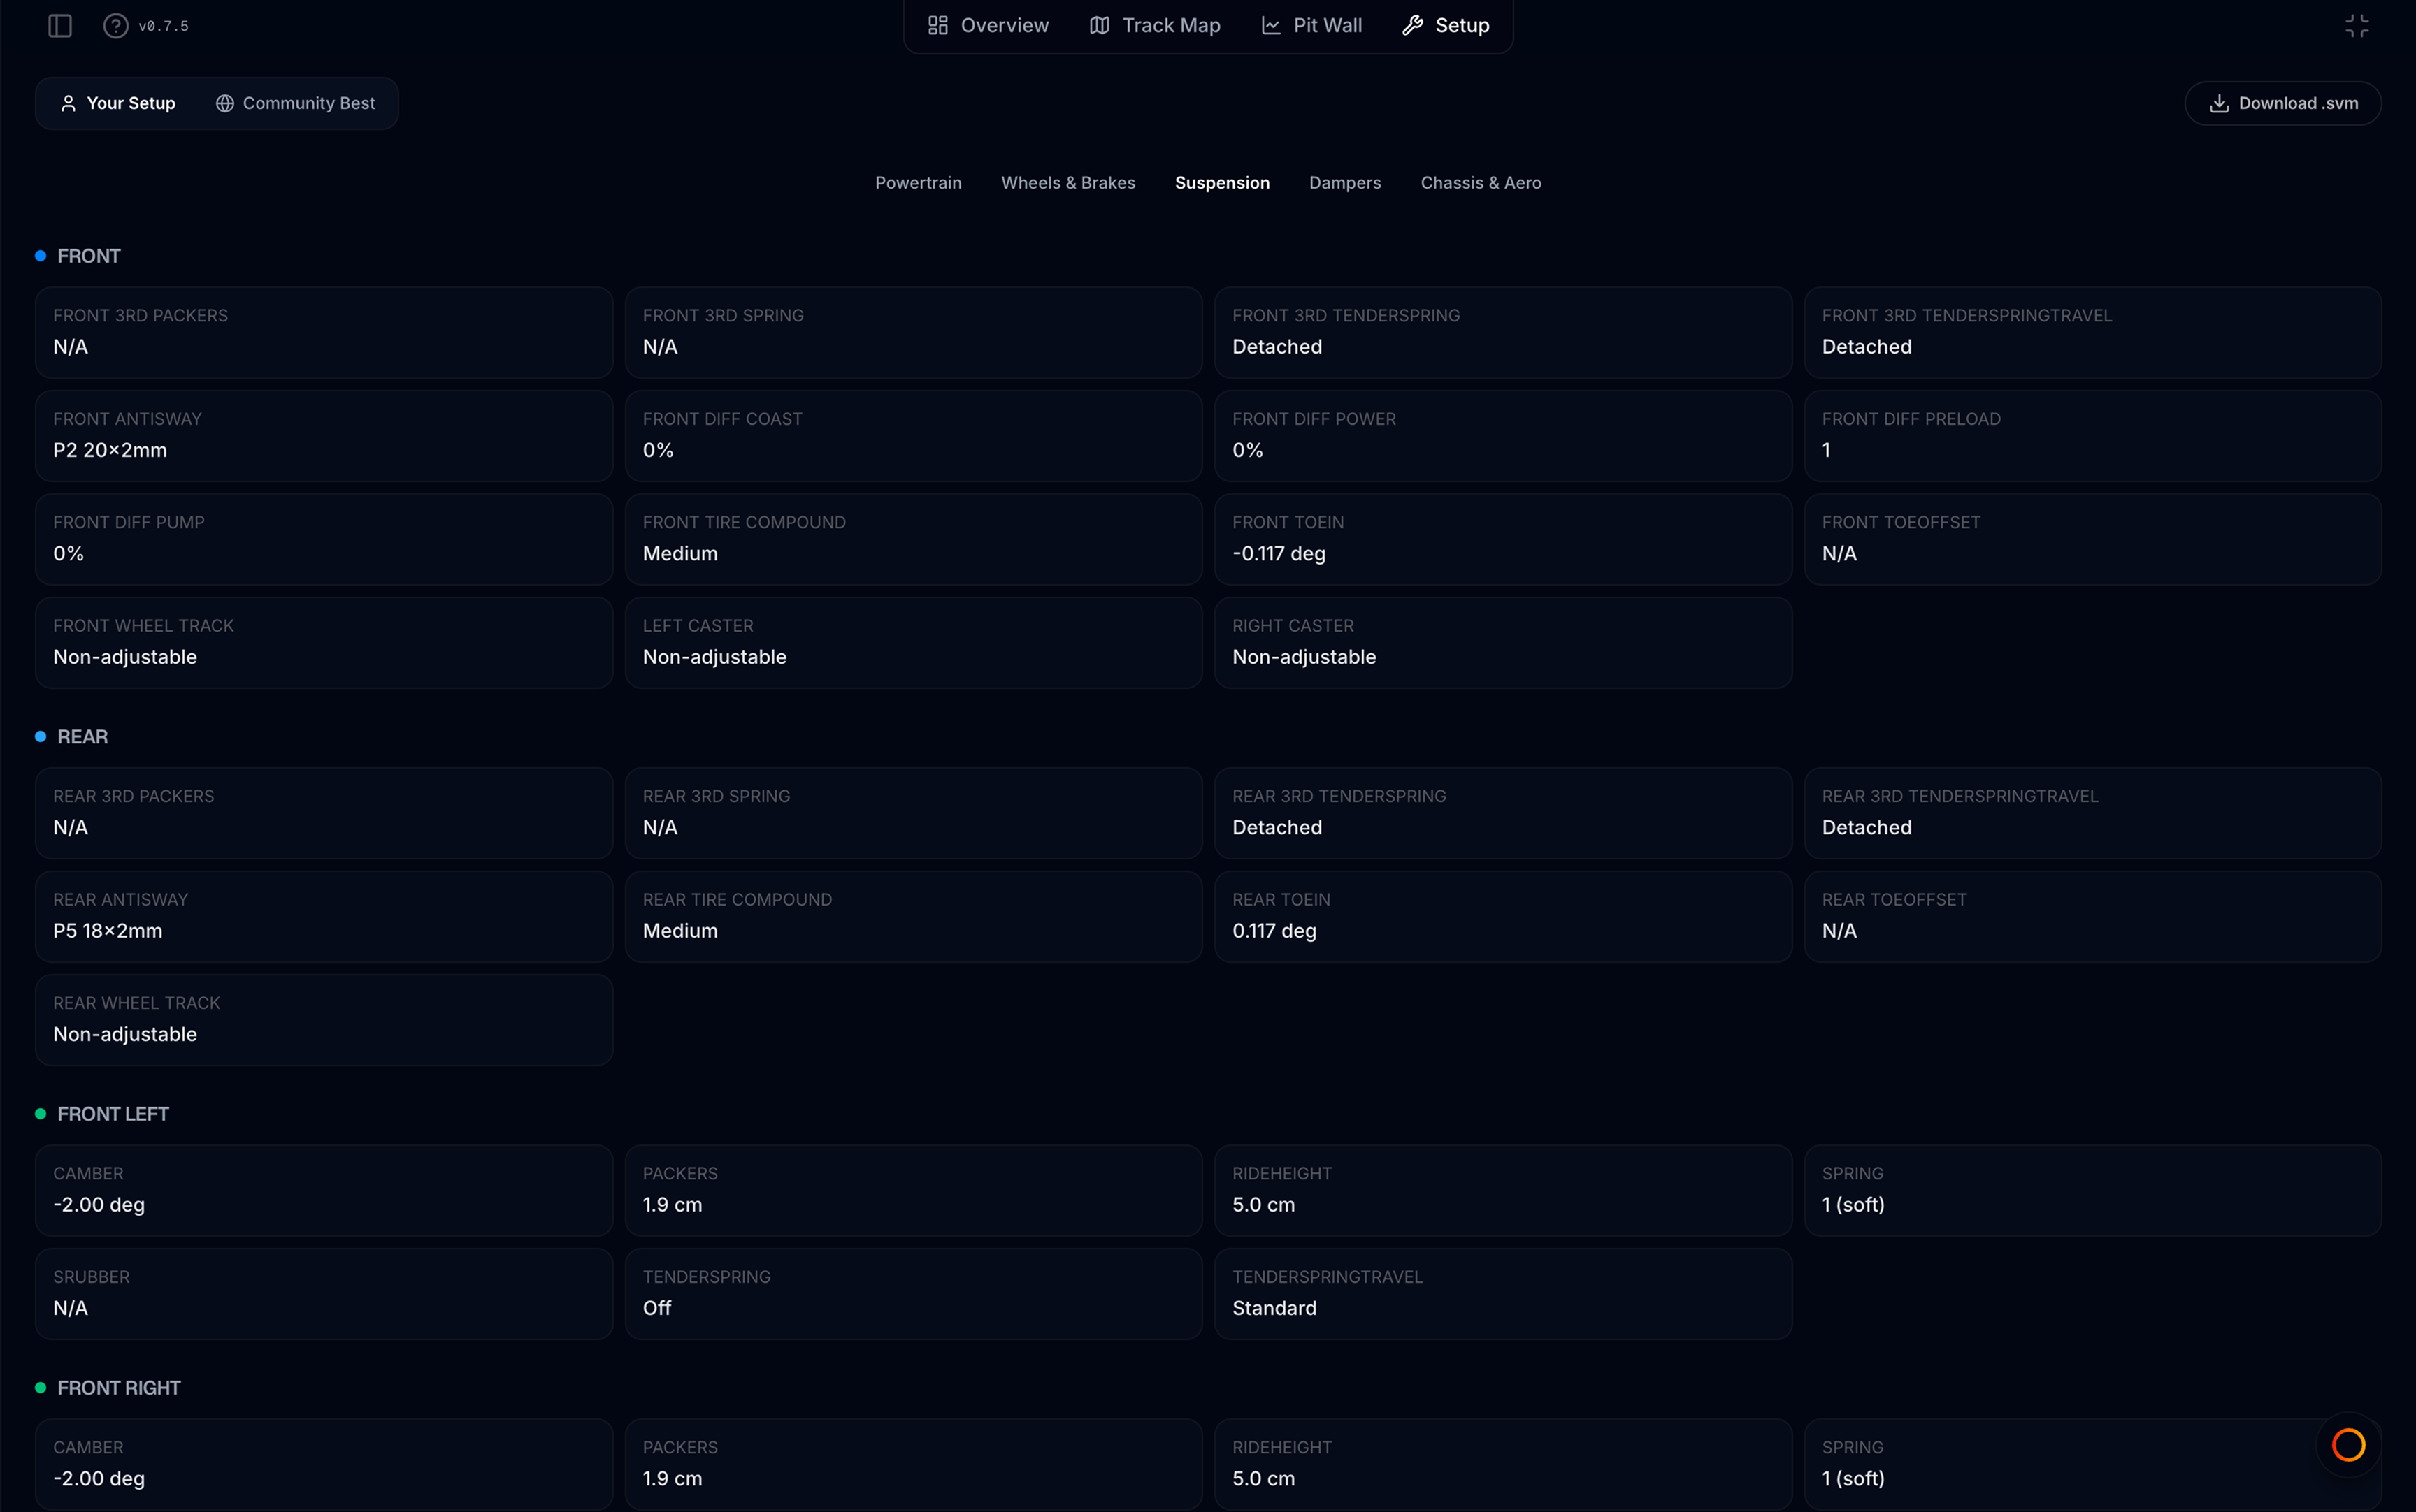
Task: Click Front 3rd Tenderspring Detached value
Action: [1277, 347]
